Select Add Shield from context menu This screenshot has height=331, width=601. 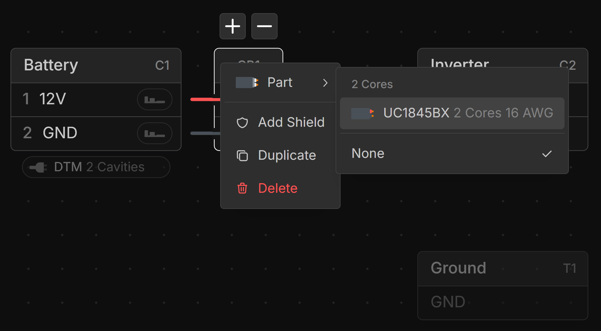click(291, 122)
